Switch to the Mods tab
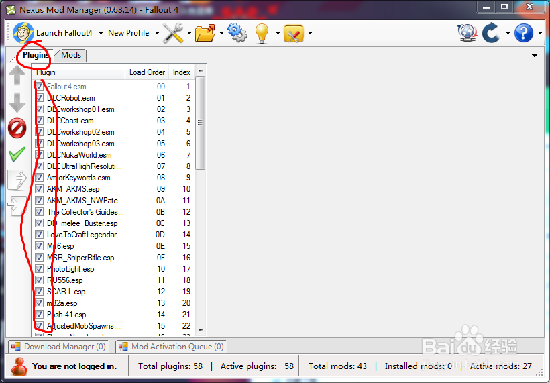The height and width of the screenshot is (383, 550). click(71, 55)
